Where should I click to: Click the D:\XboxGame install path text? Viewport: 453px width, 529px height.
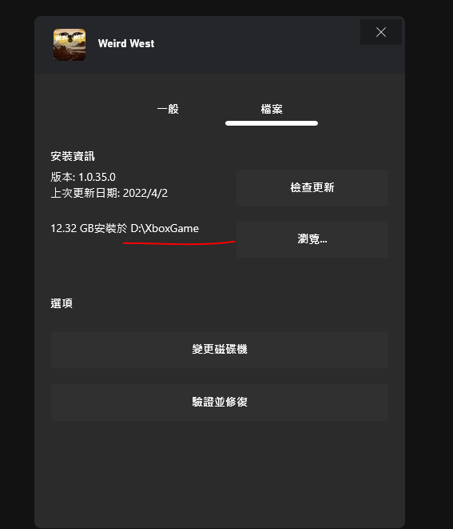pyautogui.click(x=165, y=228)
